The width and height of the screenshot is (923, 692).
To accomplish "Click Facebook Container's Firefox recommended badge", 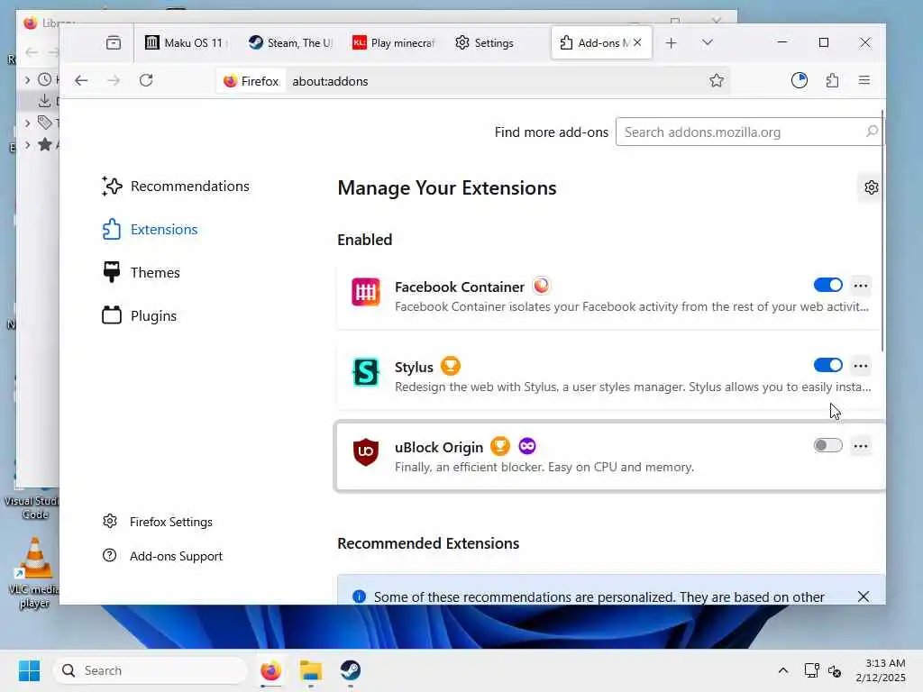I will 541,286.
